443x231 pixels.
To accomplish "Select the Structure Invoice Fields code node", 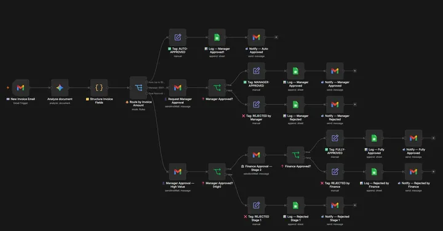I will pyautogui.click(x=99, y=88).
